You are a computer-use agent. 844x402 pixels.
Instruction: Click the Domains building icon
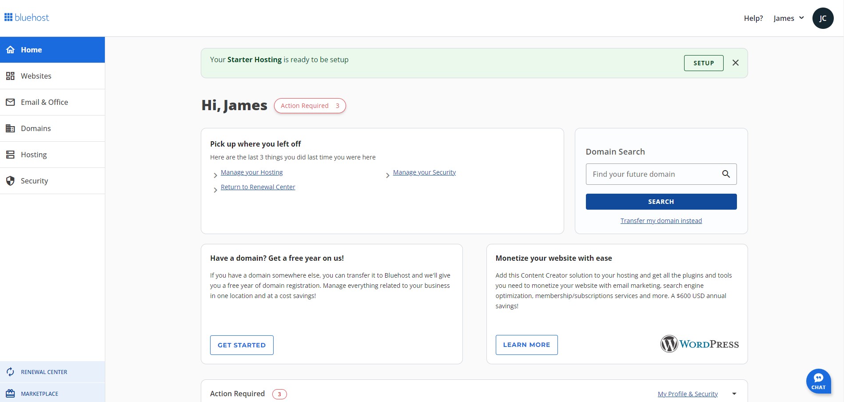pos(10,128)
